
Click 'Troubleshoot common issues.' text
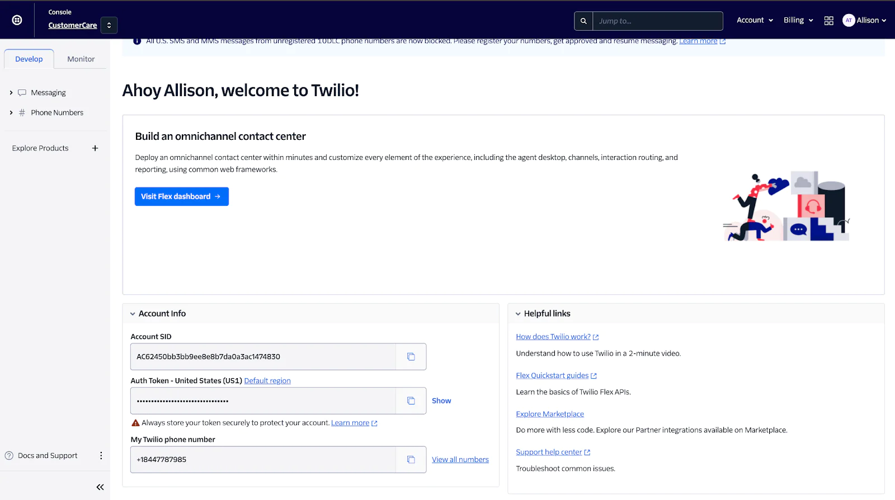tap(566, 469)
